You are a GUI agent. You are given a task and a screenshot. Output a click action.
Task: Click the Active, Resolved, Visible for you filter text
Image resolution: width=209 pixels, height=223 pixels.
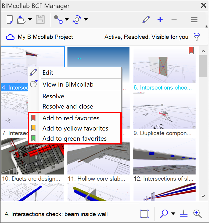coord(146,37)
